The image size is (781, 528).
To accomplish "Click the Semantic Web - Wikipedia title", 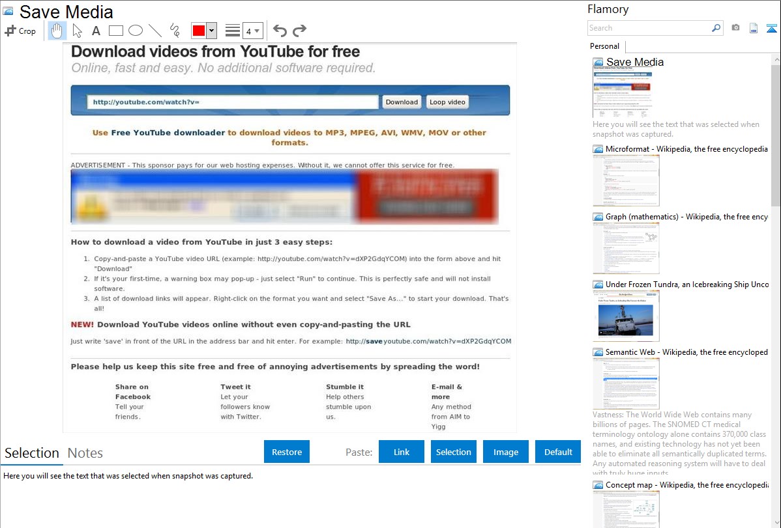I will 687,352.
